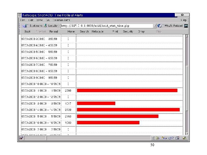The width and height of the screenshot is (207, 155).
Task: Click the vertical scrollbar thumb
Action: [187, 89]
